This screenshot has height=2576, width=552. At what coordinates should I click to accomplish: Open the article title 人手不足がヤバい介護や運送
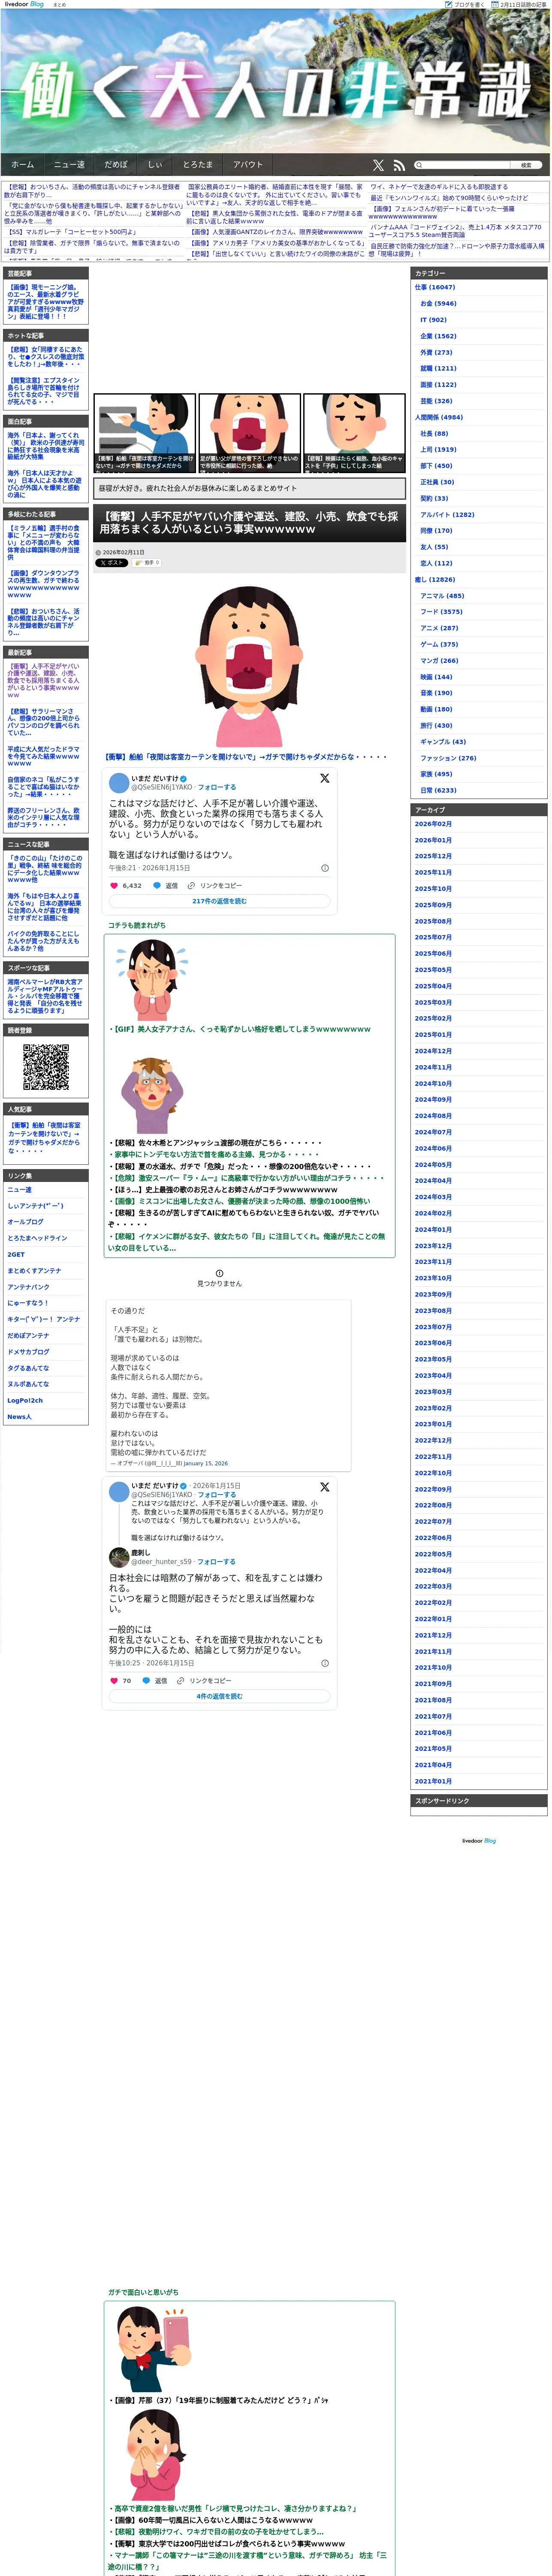(x=248, y=522)
